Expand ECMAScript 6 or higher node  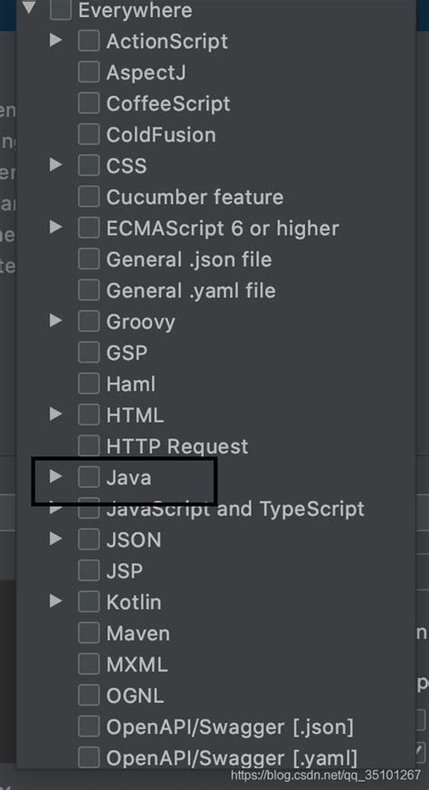(x=56, y=227)
